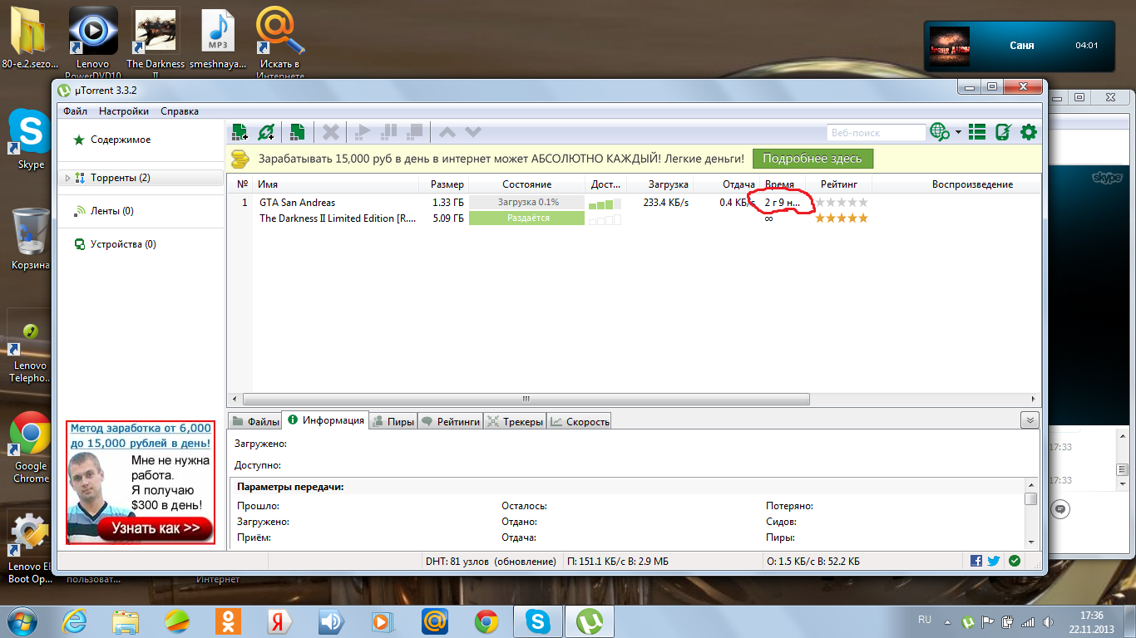The image size is (1136, 638).
Task: Open the Windows Start button
Action: [24, 621]
